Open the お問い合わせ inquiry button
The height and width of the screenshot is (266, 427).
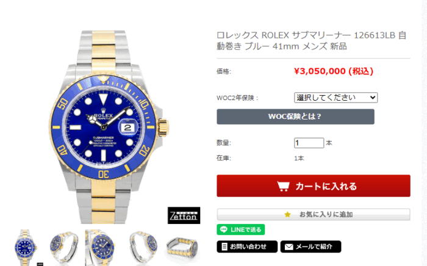click(x=247, y=246)
